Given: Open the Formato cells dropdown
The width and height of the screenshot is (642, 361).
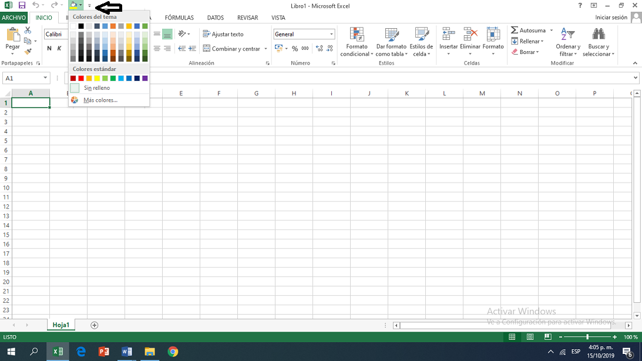Looking at the screenshot, I should coord(493,42).
